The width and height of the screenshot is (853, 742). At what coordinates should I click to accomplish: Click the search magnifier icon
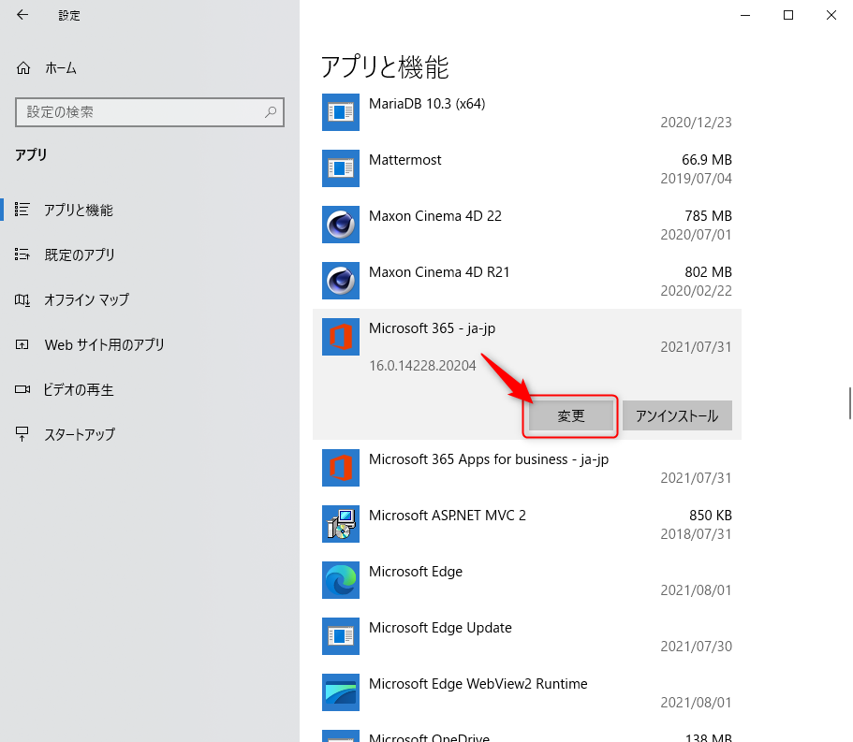click(271, 112)
